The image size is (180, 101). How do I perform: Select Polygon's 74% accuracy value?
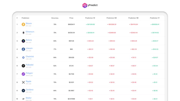tap(55, 74)
